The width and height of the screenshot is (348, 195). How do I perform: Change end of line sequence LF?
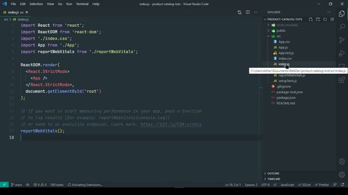click(275, 185)
